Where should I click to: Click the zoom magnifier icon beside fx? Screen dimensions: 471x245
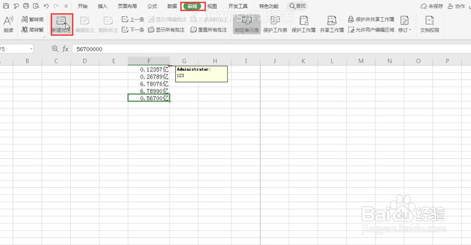coord(55,49)
